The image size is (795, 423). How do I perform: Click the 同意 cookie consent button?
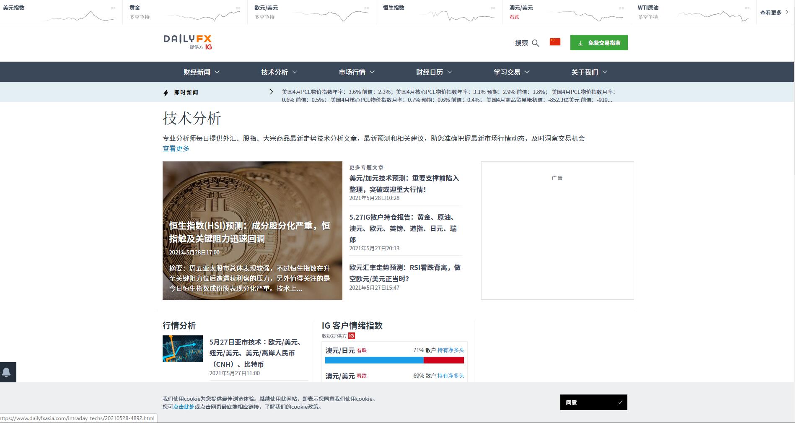coord(593,402)
